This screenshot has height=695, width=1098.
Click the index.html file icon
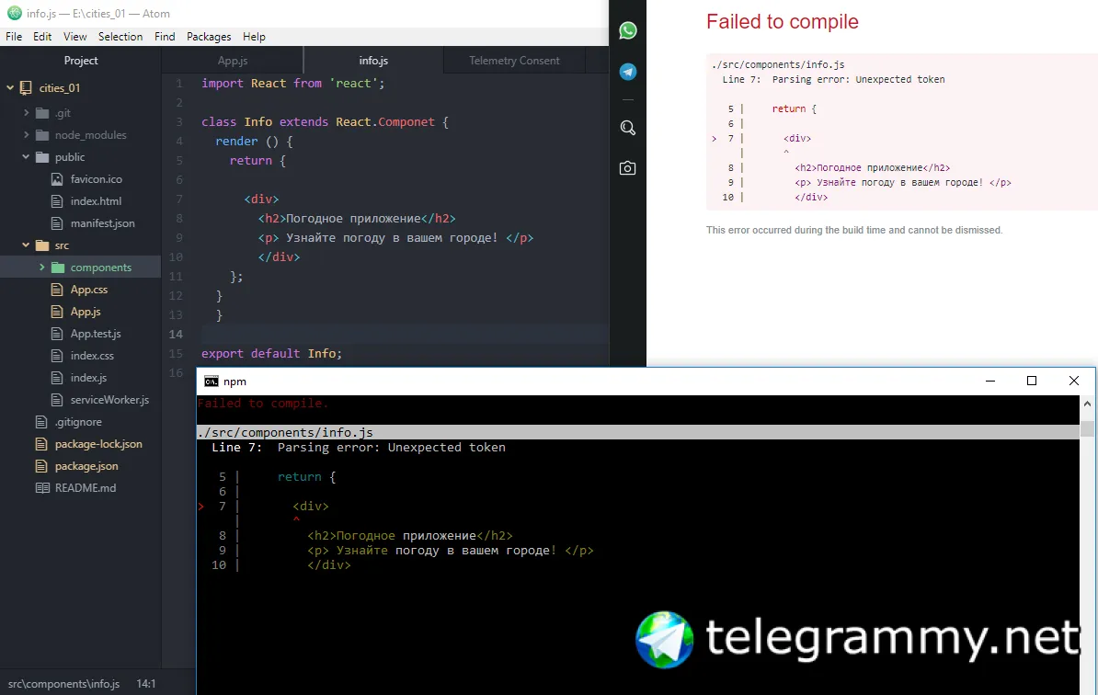click(57, 201)
